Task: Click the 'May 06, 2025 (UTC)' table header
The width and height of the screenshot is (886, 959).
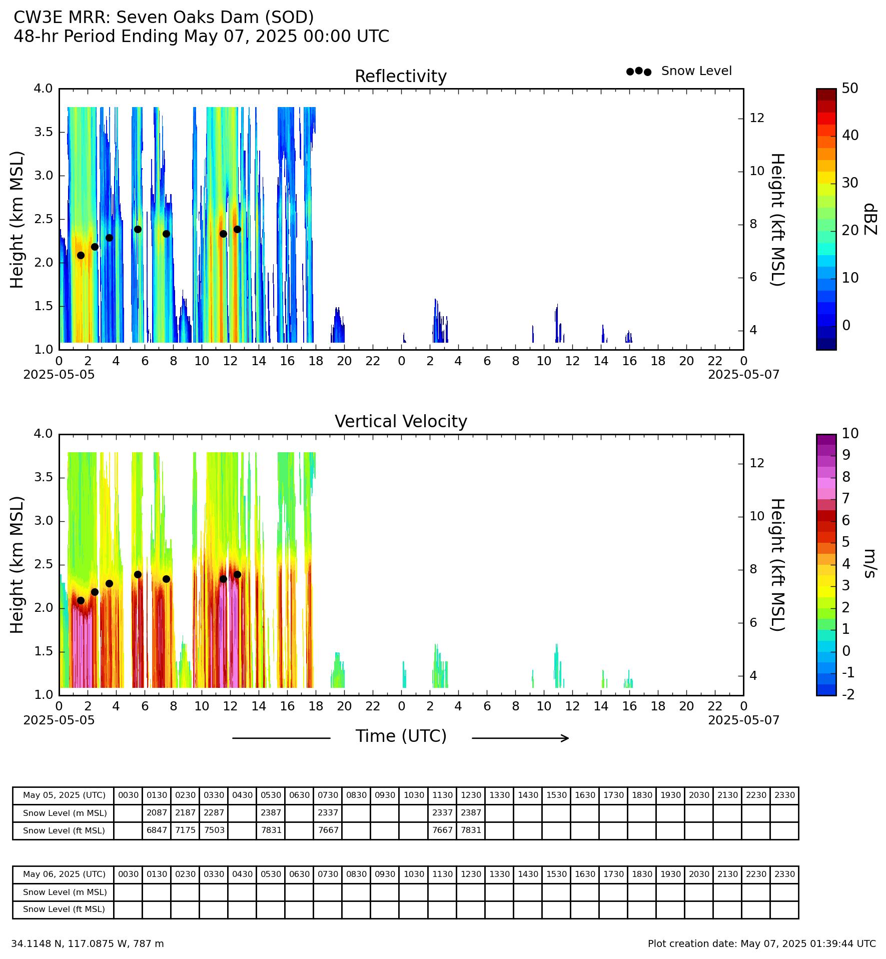Action: (x=64, y=874)
